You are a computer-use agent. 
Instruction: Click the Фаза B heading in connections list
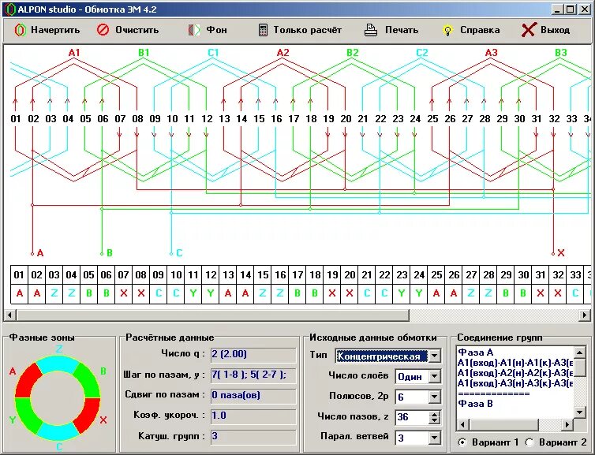tap(476, 404)
